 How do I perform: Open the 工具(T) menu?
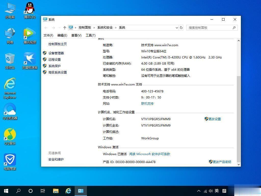click(x=90, y=35)
